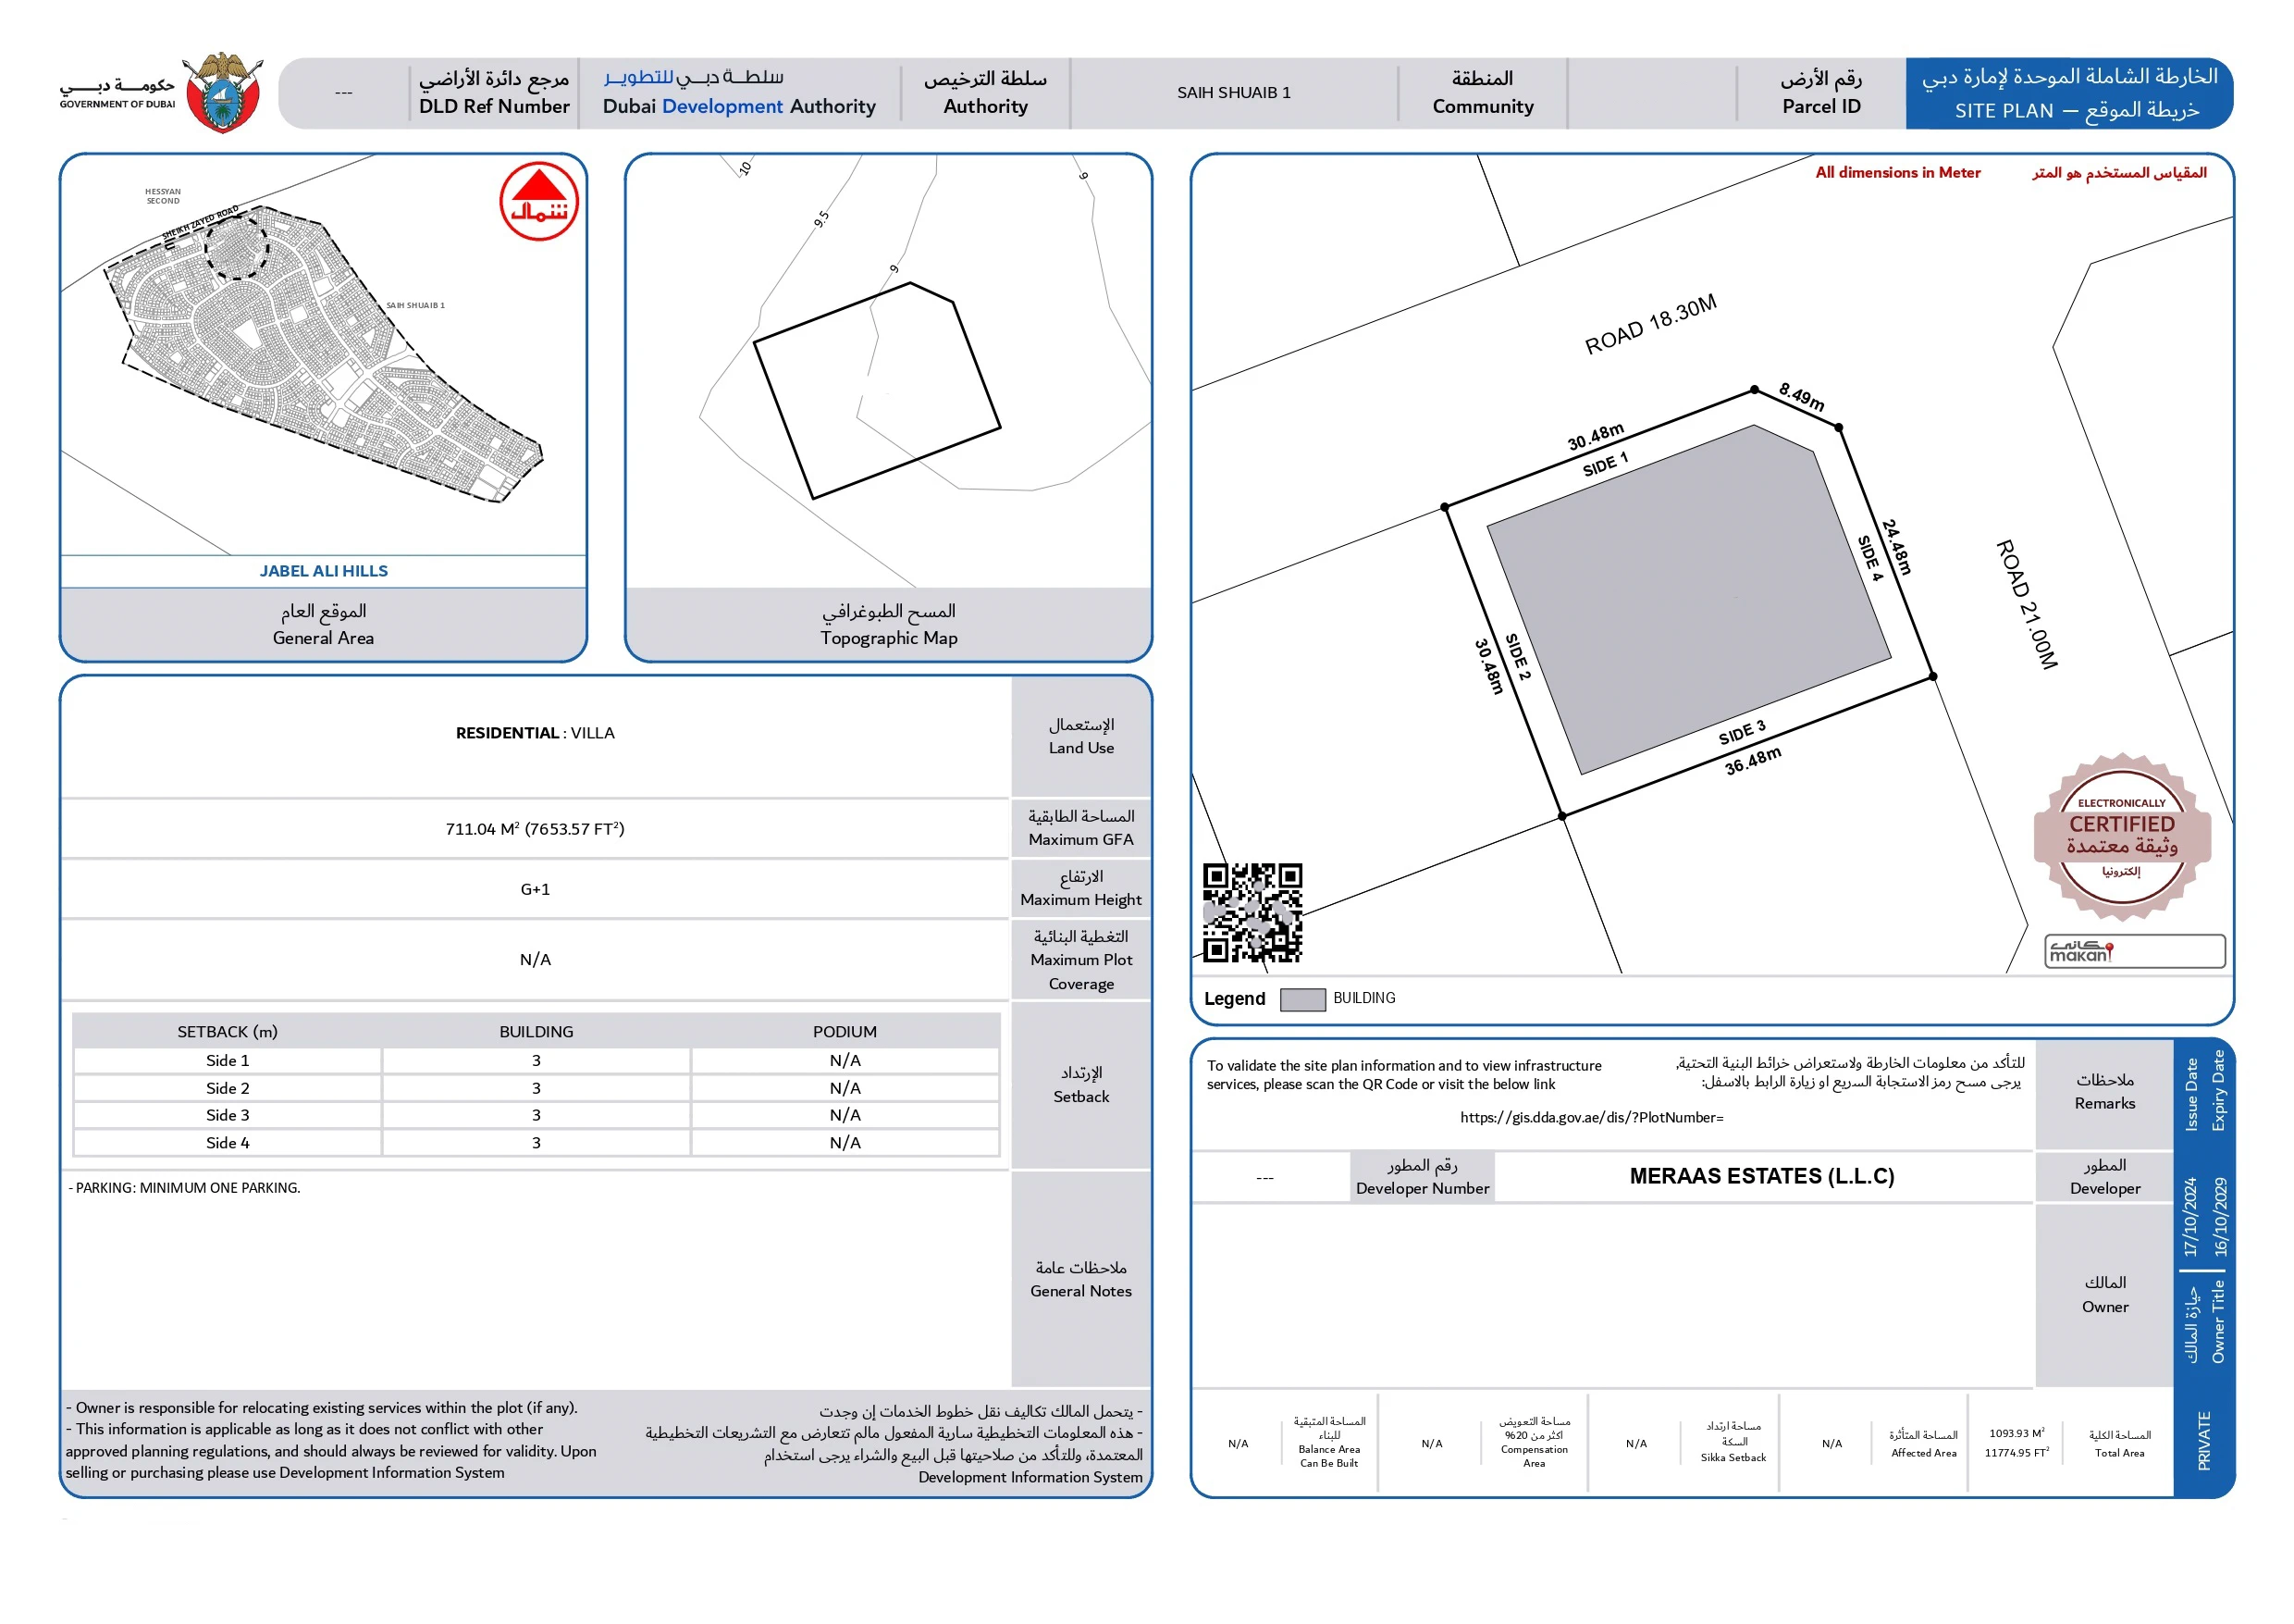2294x1624 pixels.
Task: Click the gray building footprint in site plan
Action: click(1689, 600)
